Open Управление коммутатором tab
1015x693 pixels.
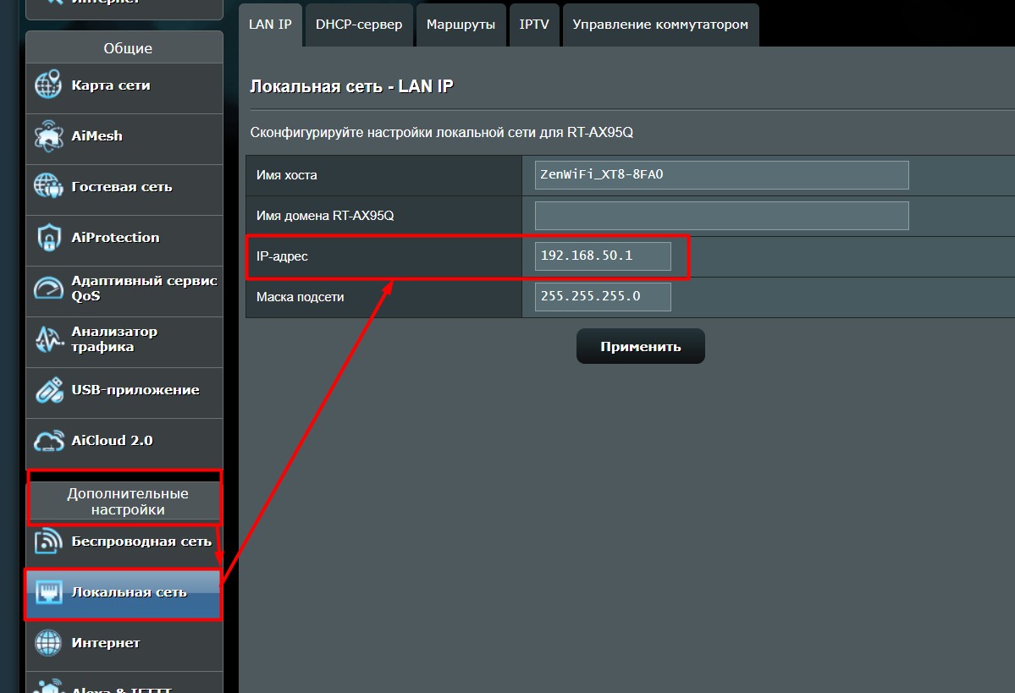[x=660, y=25]
